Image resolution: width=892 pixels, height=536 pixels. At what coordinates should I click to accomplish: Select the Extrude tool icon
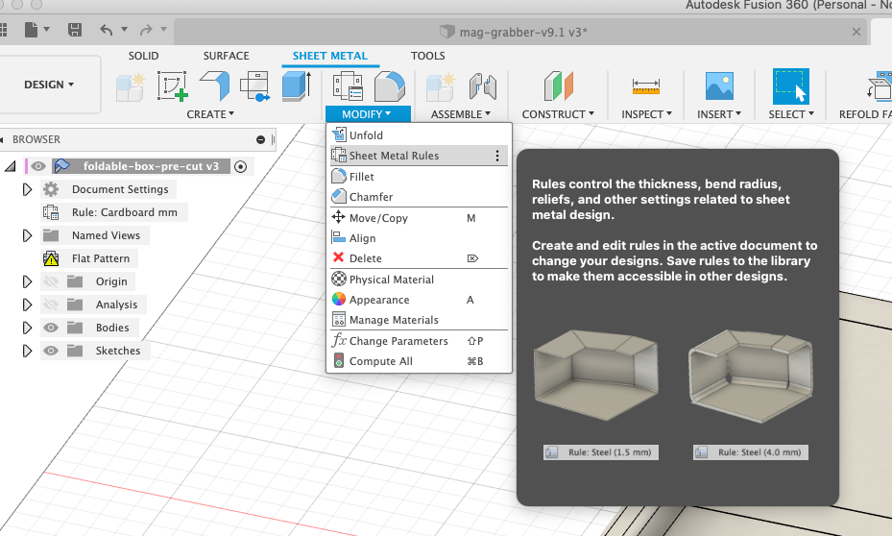(x=297, y=86)
